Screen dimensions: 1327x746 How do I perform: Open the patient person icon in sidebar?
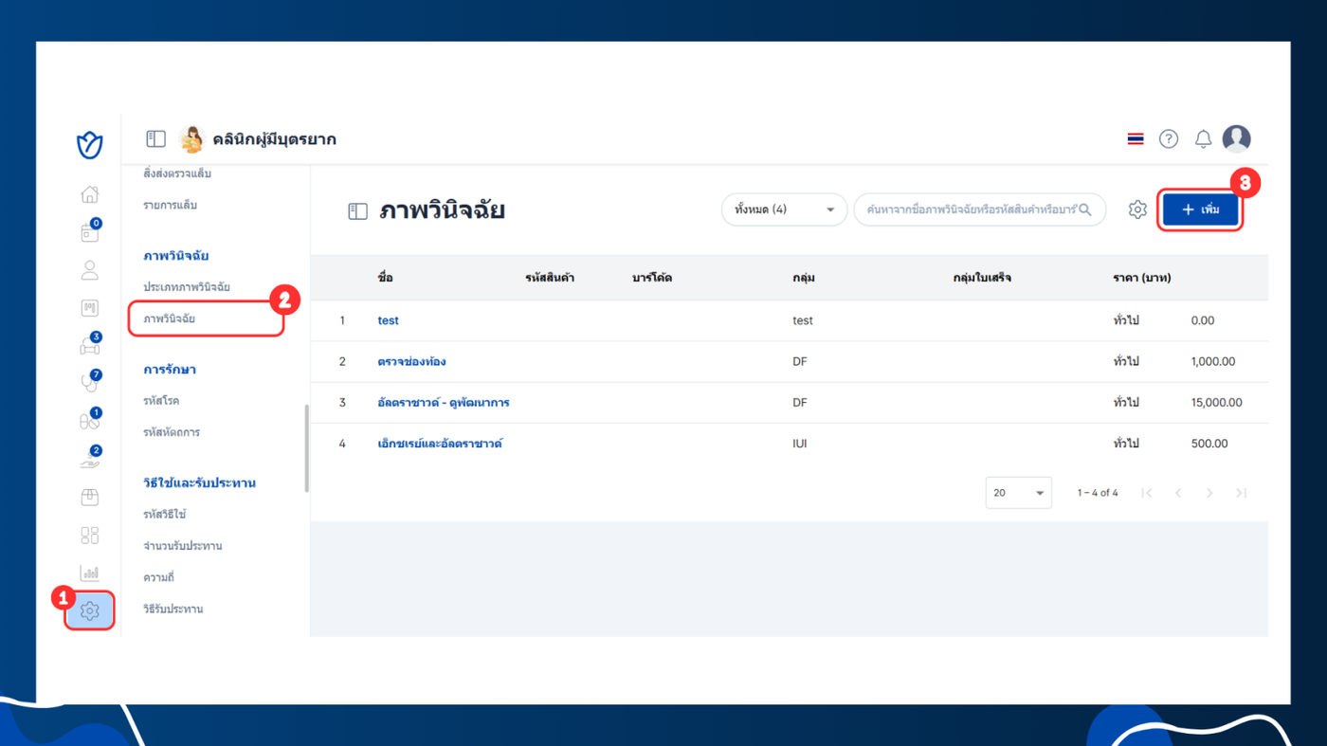tap(90, 270)
